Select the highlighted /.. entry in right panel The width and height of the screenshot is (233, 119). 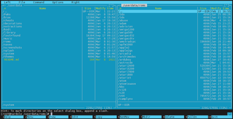point(174,11)
